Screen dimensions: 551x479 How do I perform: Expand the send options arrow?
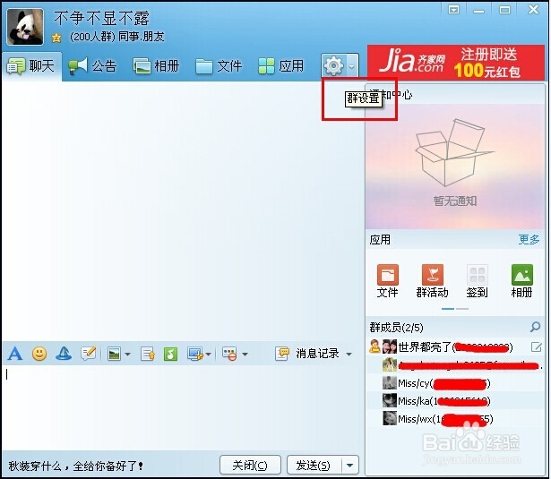350,466
